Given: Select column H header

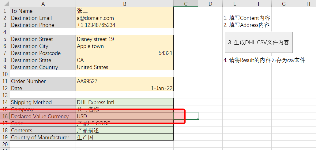Looking at the screenshot, I should click(308, 4).
